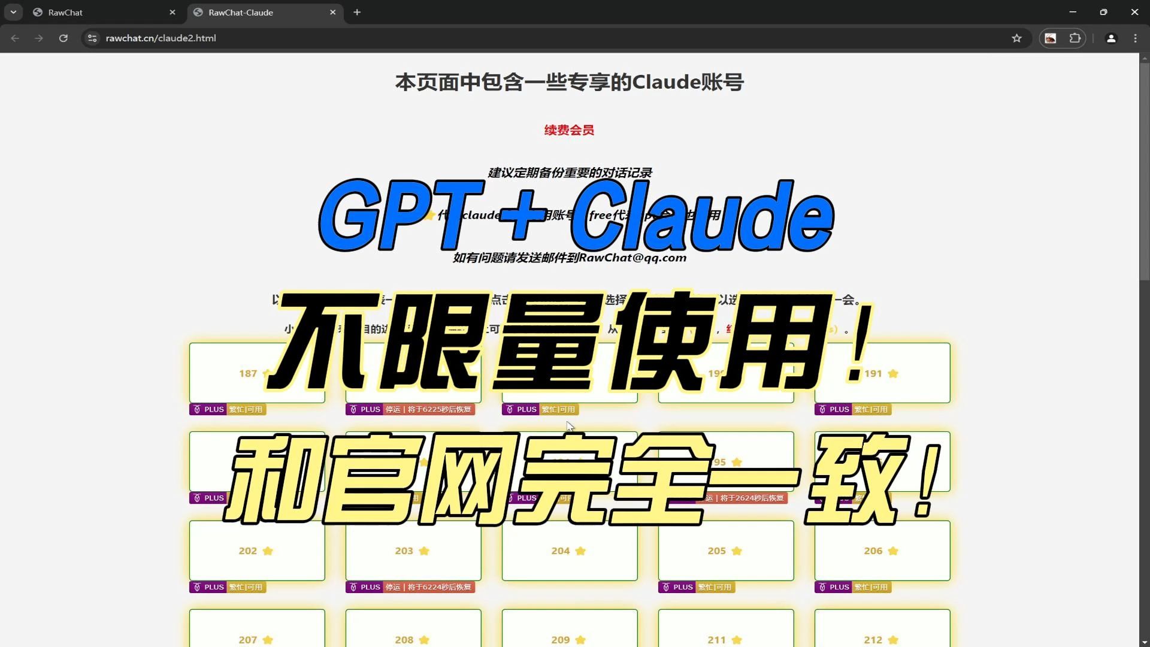The width and height of the screenshot is (1150, 647).
Task: Select Claude account card 187
Action: coord(257,373)
